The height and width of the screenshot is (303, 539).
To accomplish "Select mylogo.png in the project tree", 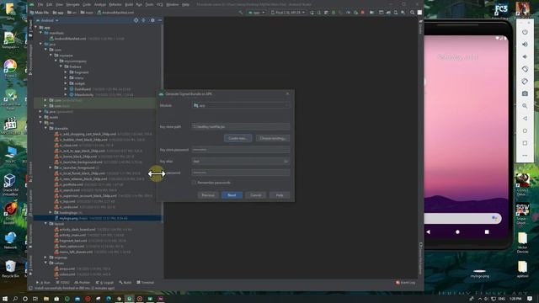I will click(98, 218).
